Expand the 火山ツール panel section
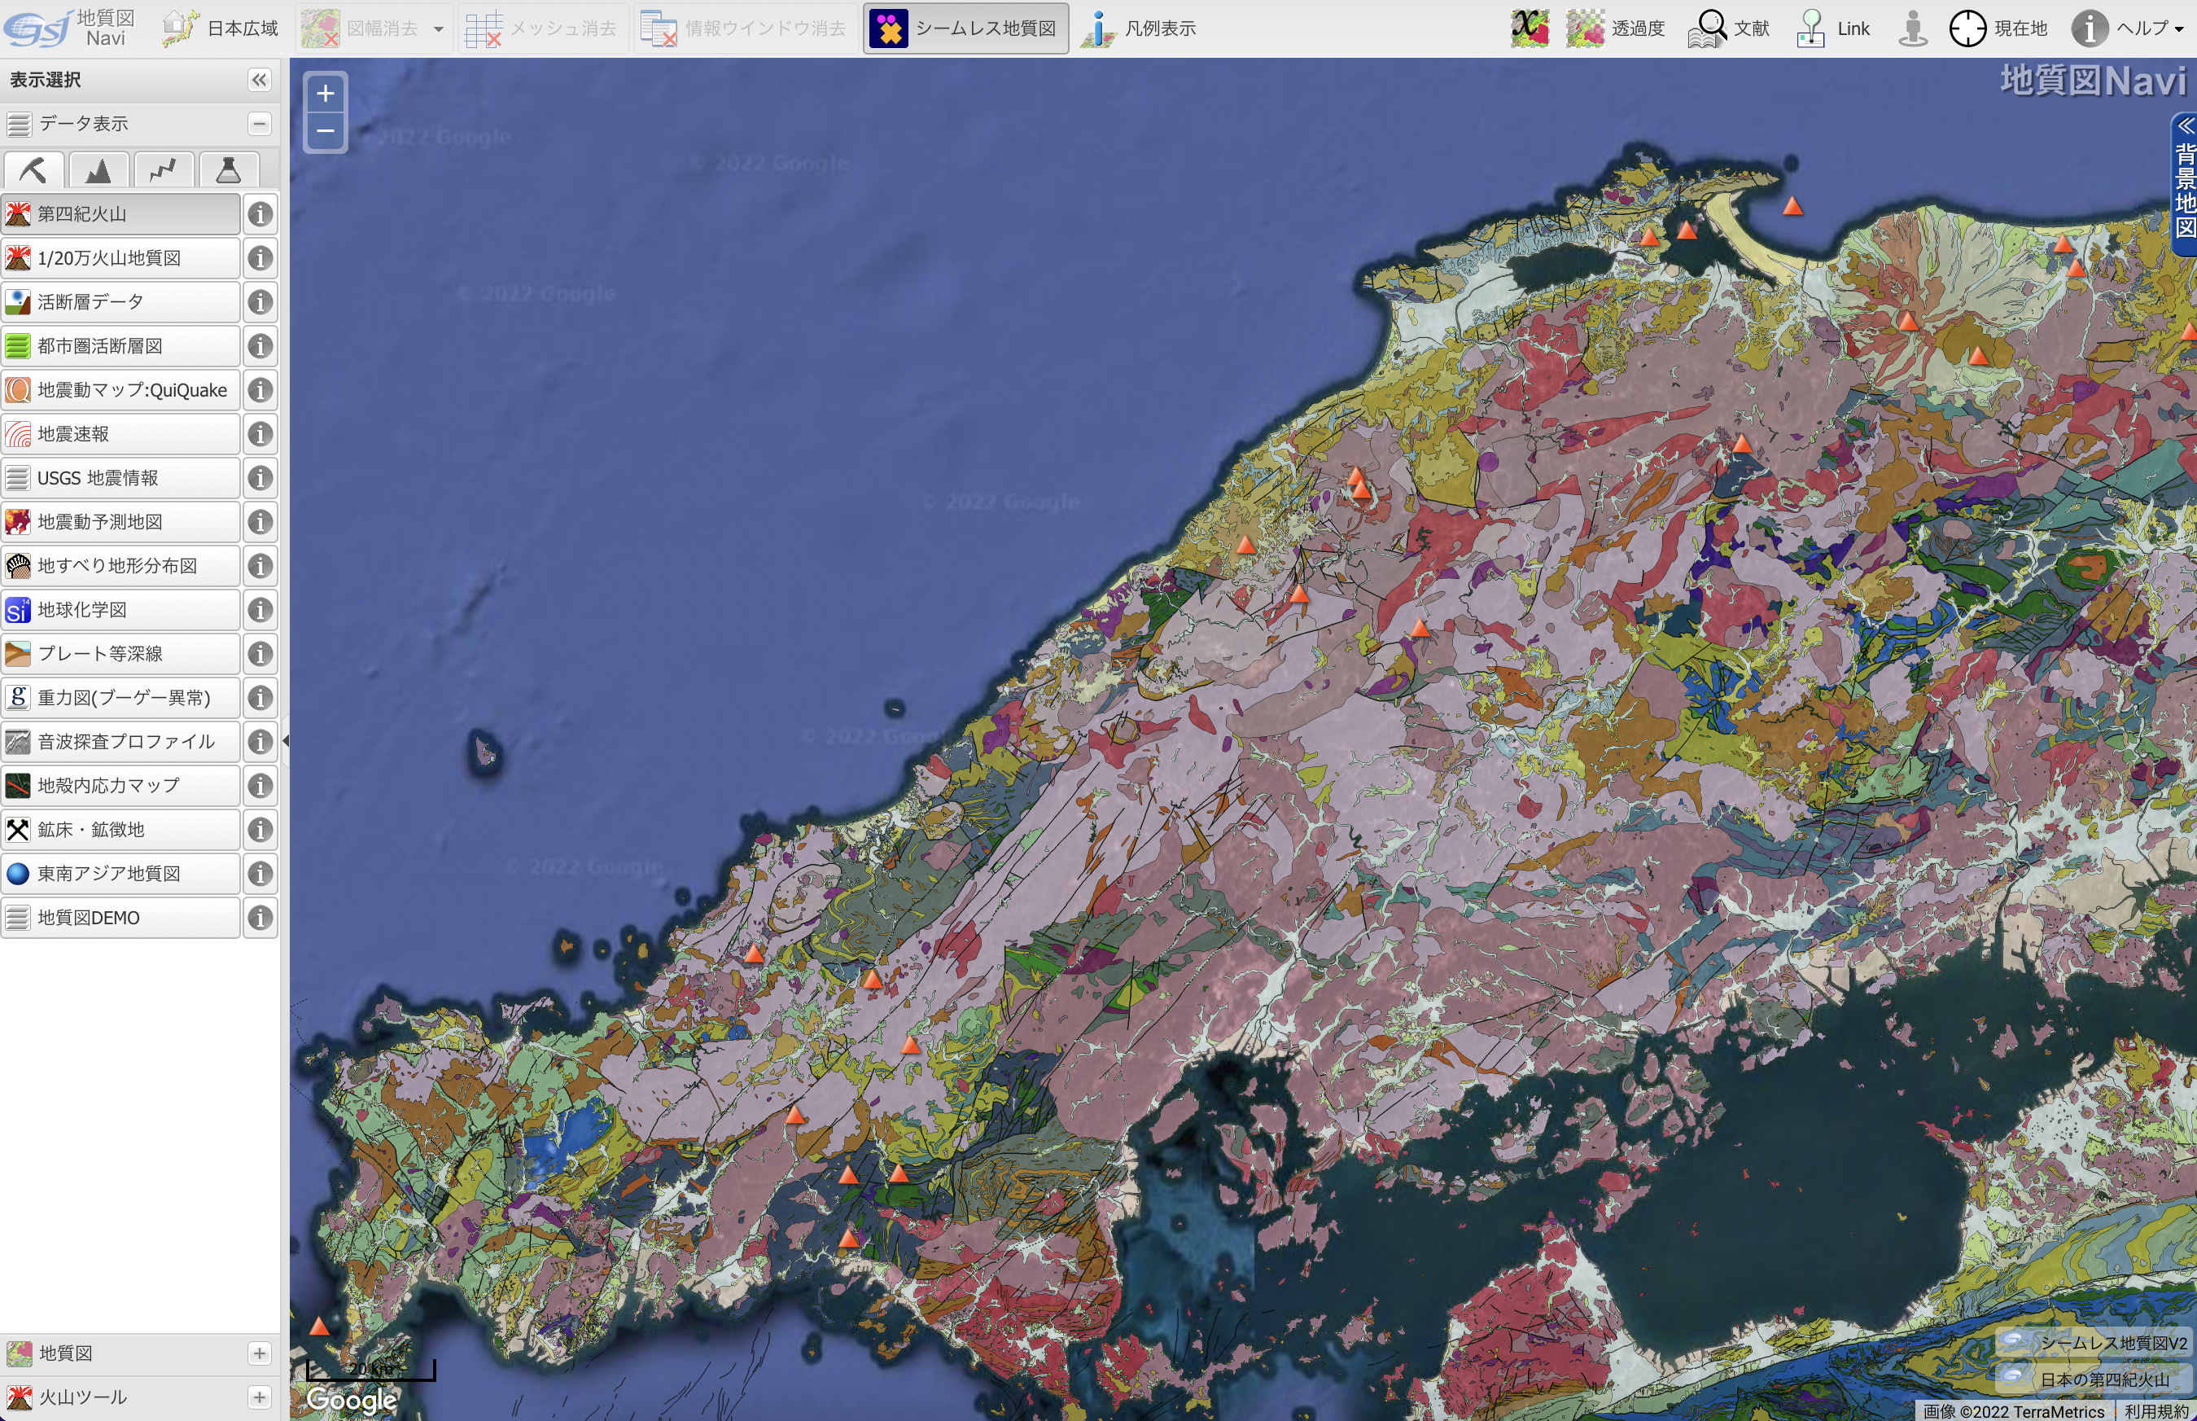 pyautogui.click(x=259, y=1397)
